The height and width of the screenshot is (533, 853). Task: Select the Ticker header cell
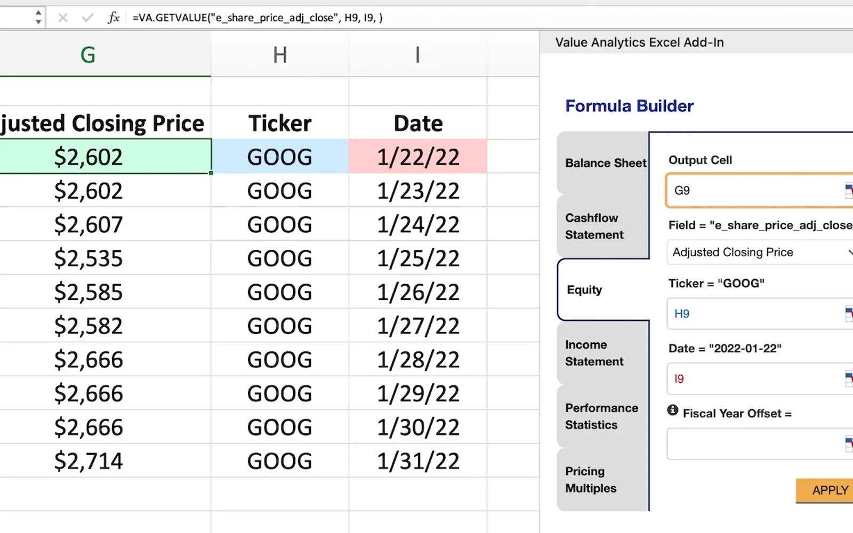coord(280,123)
